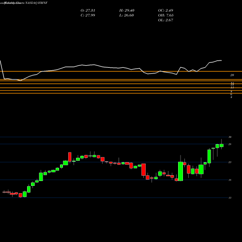Image resolution: width=242 pixels, height=242 pixels.
Task: Select the 18 price axis label
Action: tap(230, 180)
